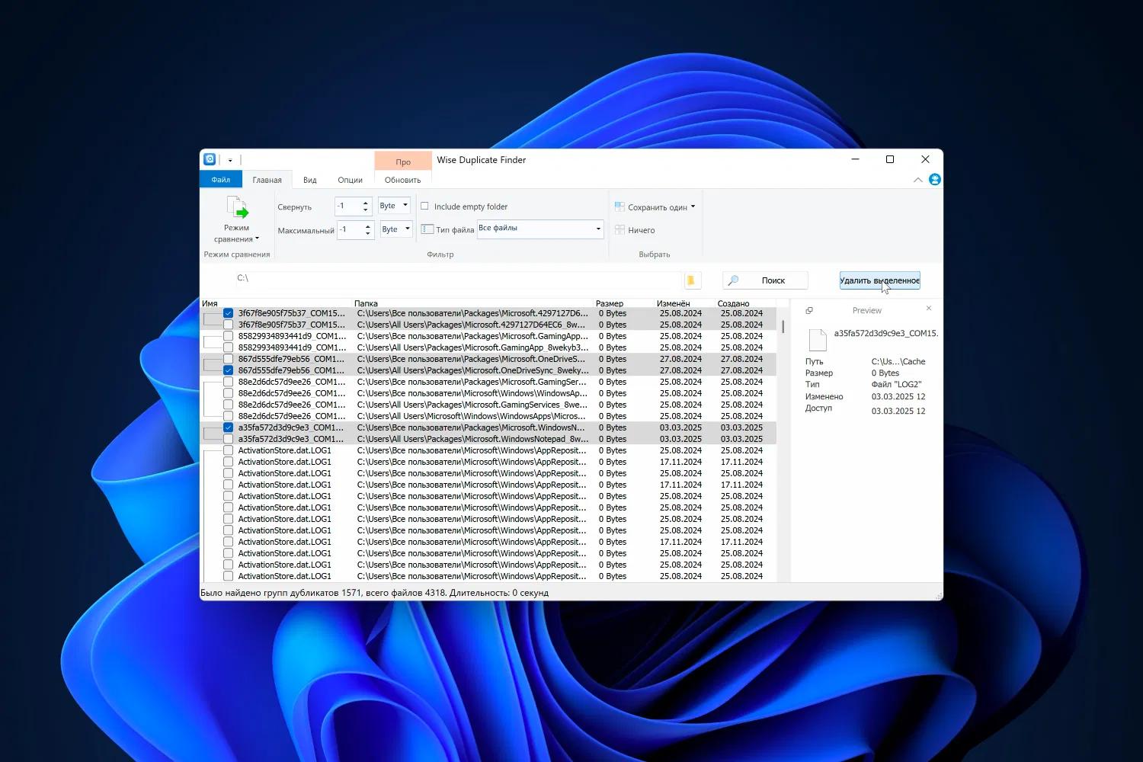Image resolution: width=1143 pixels, height=762 pixels.
Task: Click the Поиск search button
Action: point(764,280)
